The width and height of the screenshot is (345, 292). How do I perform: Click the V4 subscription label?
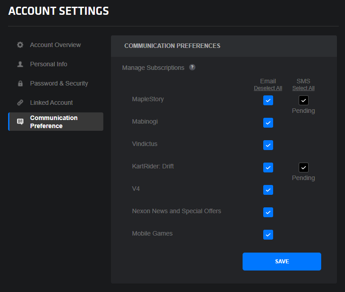point(136,189)
